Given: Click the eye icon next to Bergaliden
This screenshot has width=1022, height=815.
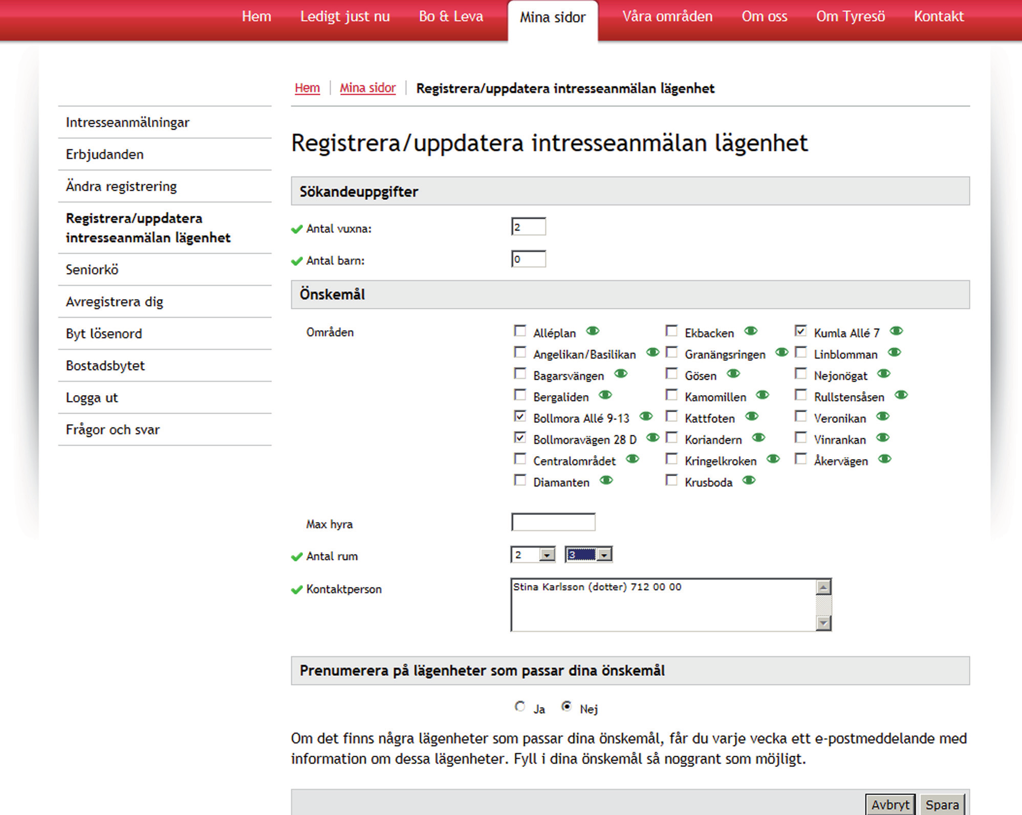Looking at the screenshot, I should click(605, 395).
